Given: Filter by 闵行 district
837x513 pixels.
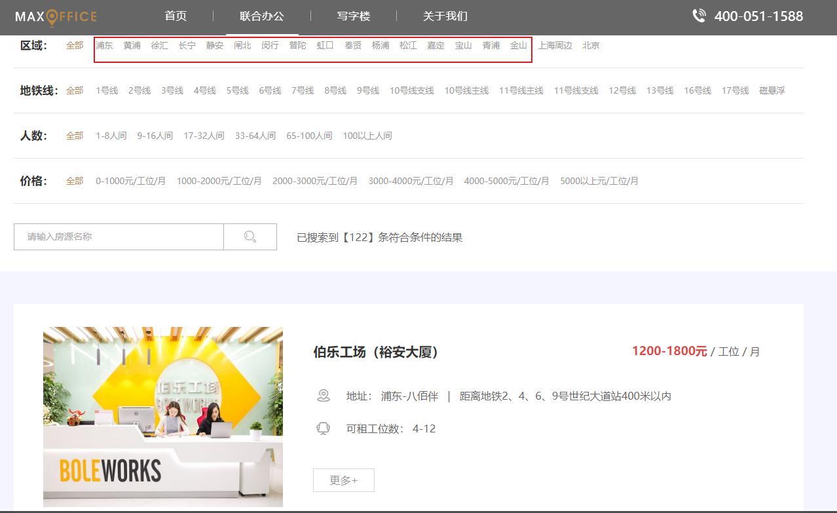Looking at the screenshot, I should pyautogui.click(x=270, y=45).
